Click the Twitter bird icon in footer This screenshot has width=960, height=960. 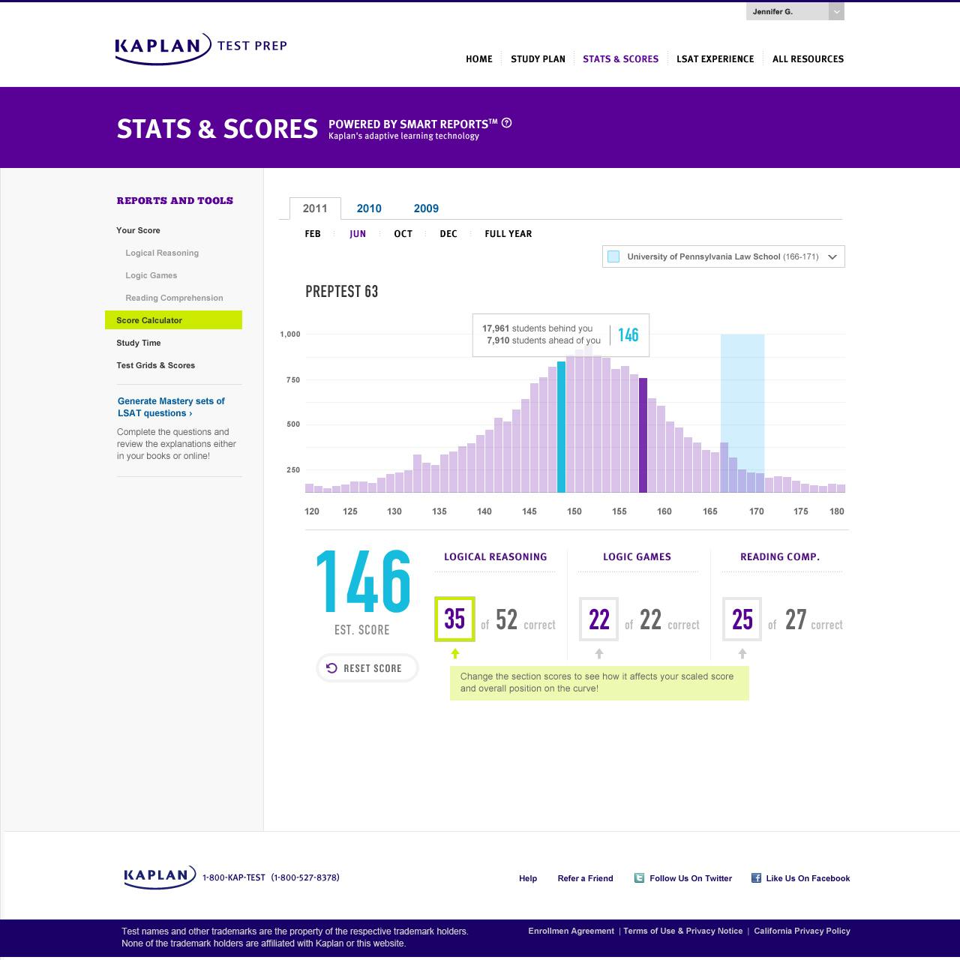[x=639, y=877]
